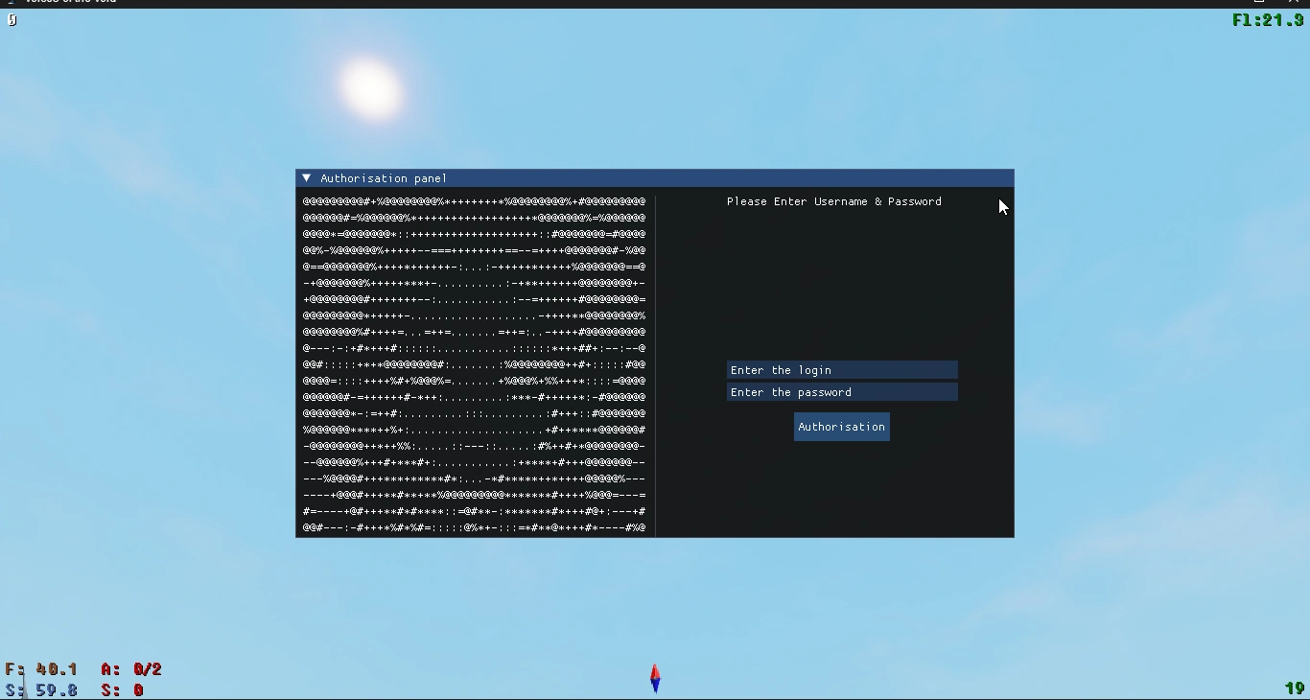
Task: Click the "Please Enter Username & Password" text
Action: 834,201
